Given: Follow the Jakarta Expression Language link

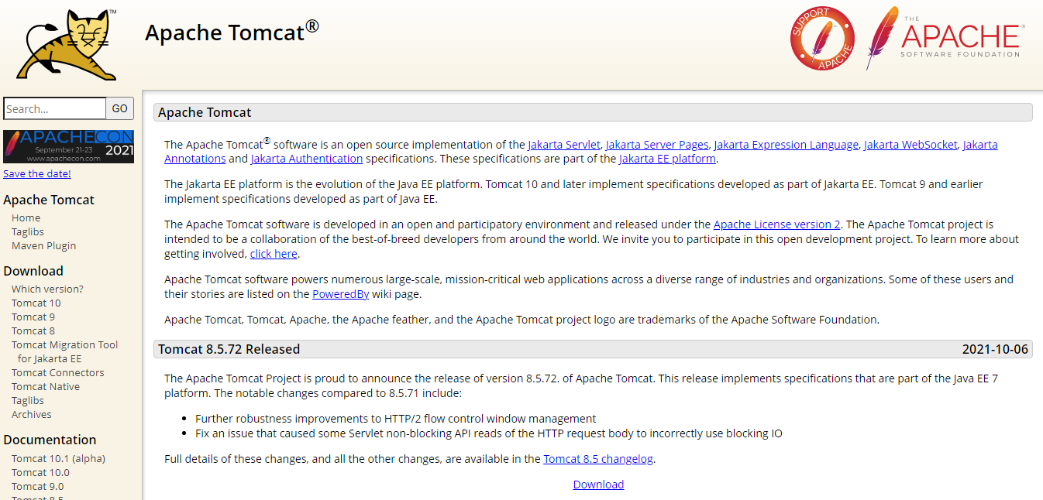Looking at the screenshot, I should (x=787, y=145).
